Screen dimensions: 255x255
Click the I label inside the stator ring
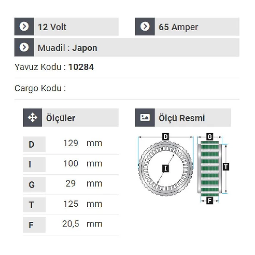tap(165, 168)
